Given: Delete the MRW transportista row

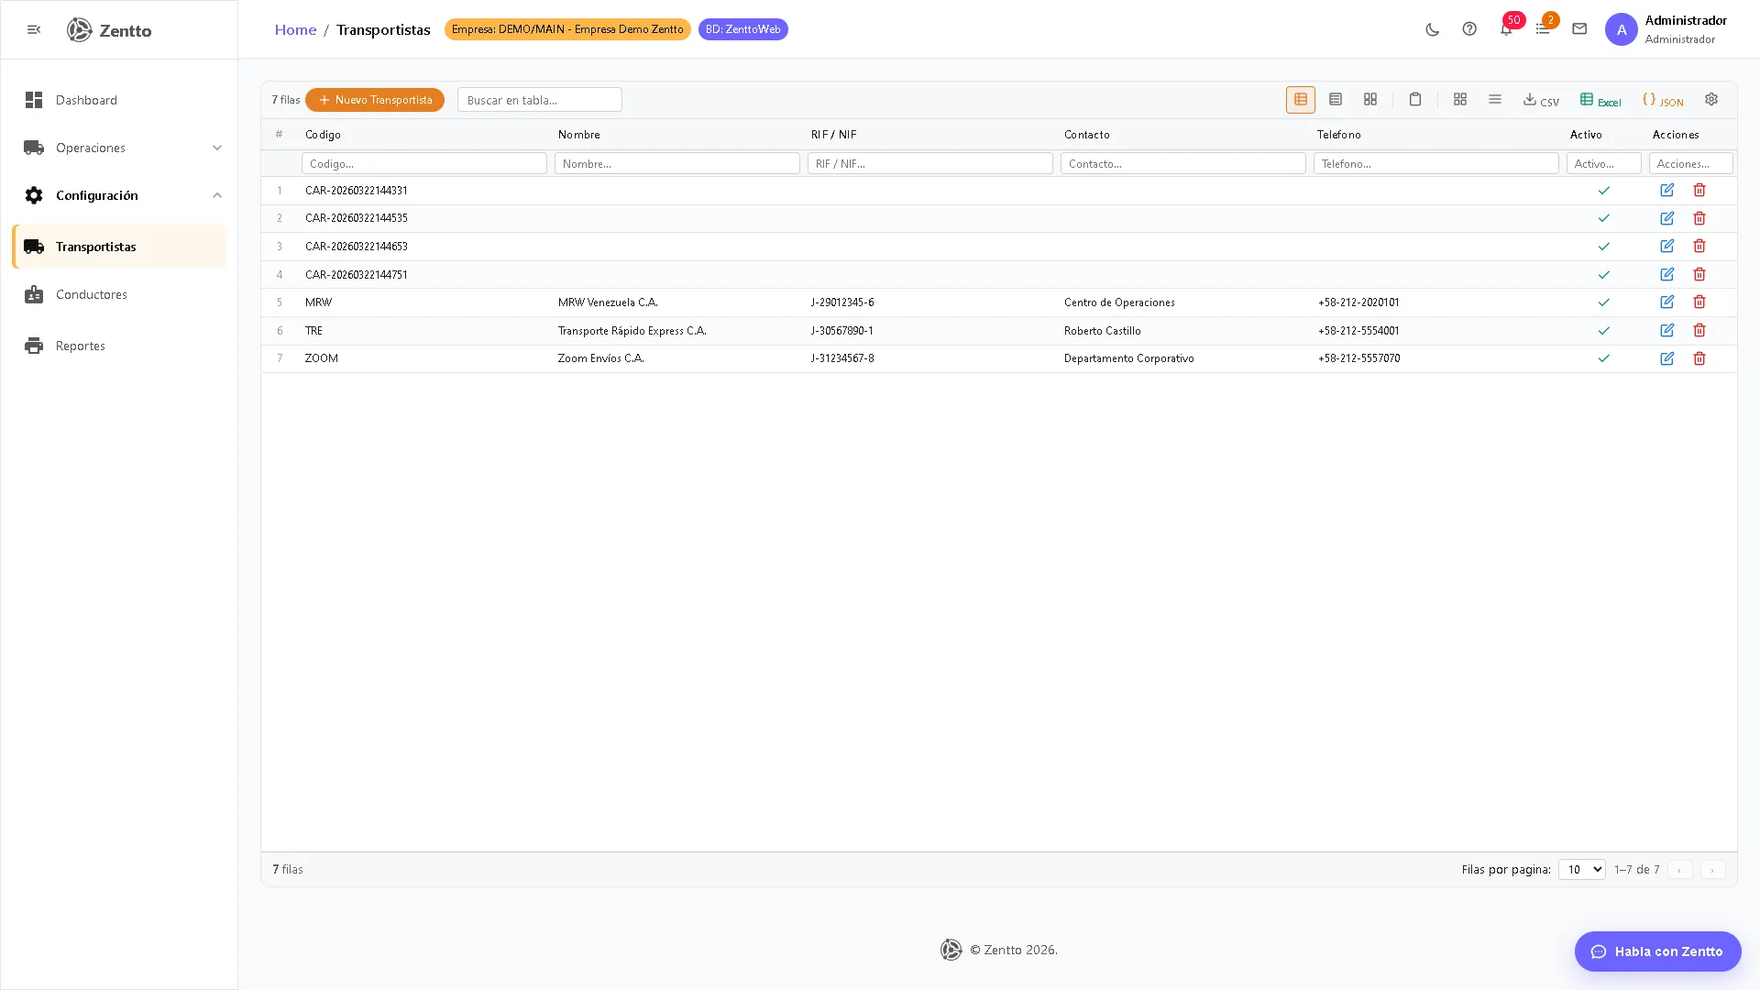Looking at the screenshot, I should click(1699, 302).
